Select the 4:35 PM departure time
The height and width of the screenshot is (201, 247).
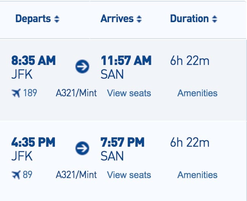[33, 143]
